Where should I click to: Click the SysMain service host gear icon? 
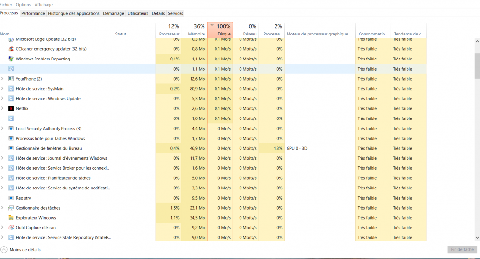click(11, 89)
